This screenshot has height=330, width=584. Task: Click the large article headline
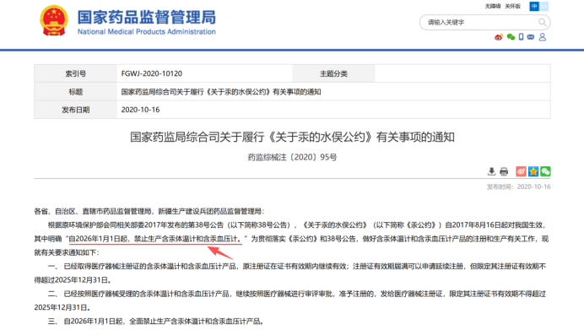[292, 137]
